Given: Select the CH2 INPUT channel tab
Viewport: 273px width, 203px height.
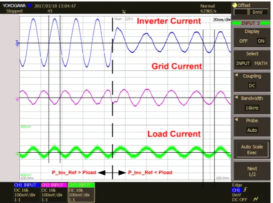Looking at the screenshot, I should click(54, 185).
